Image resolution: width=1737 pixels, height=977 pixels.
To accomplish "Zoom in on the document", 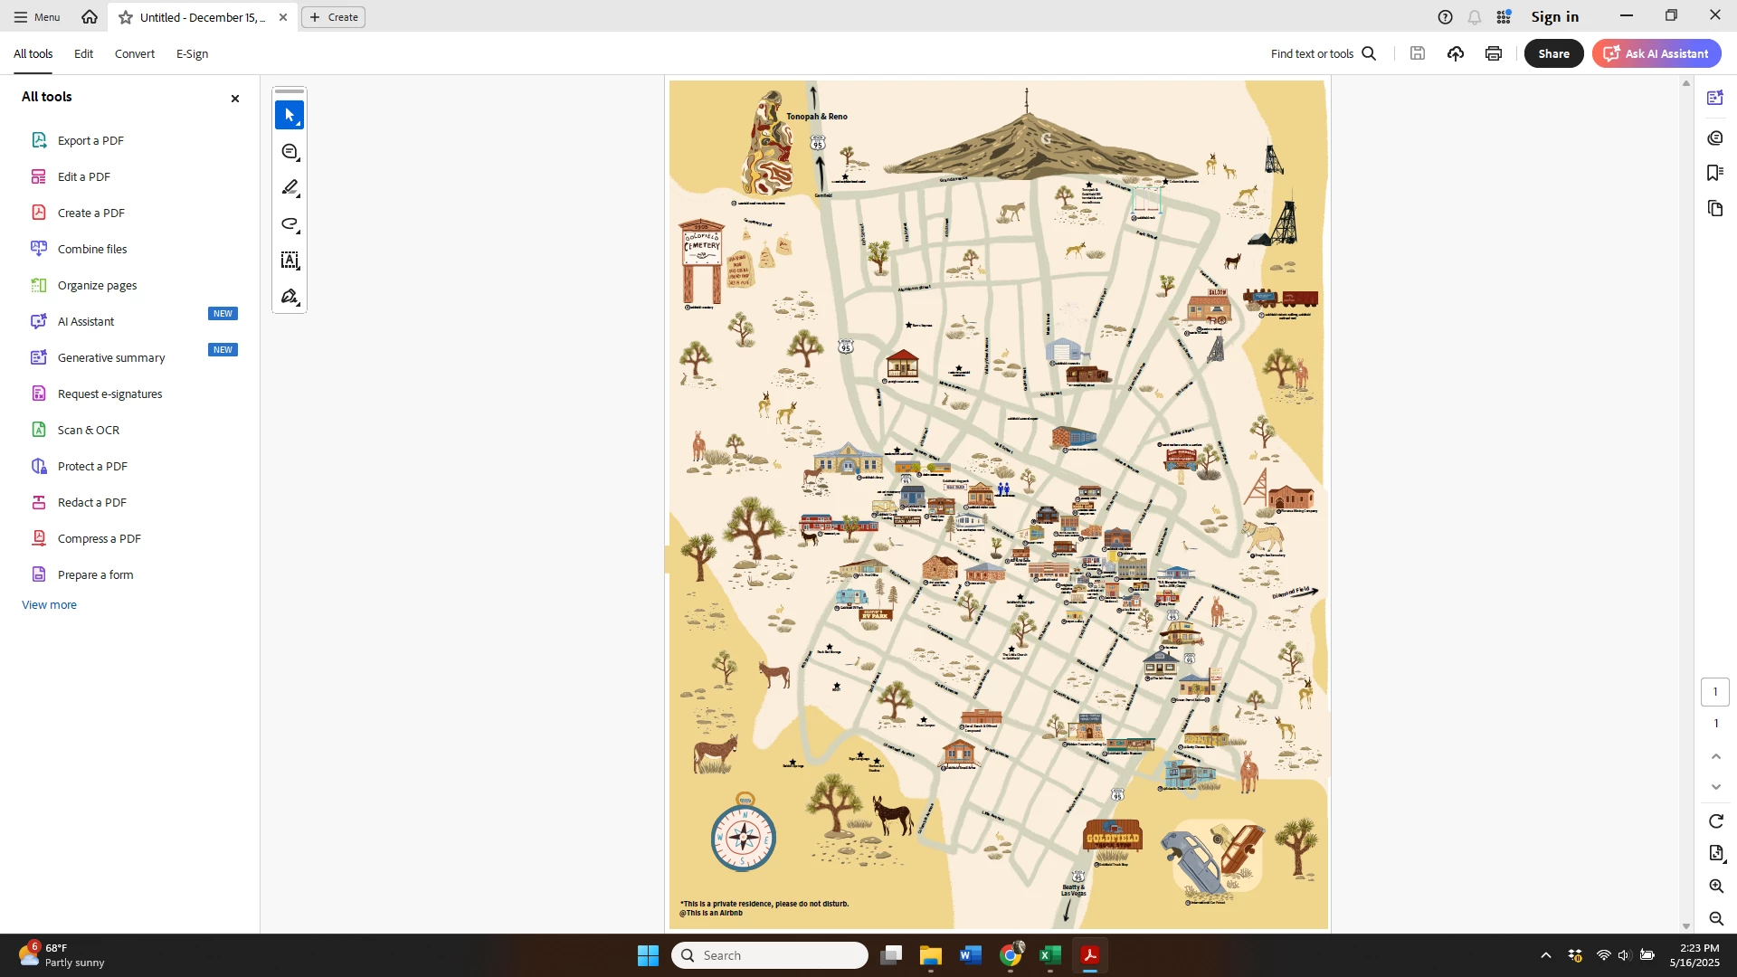I will click(x=1715, y=887).
